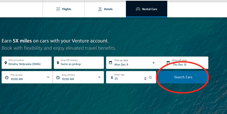This screenshot has width=227, height=114.
Task: Select the Rental Cars tab
Action: [147, 9]
